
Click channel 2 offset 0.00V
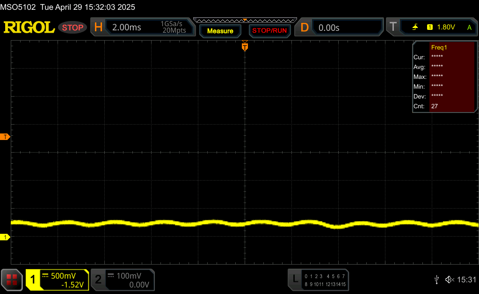139,285
